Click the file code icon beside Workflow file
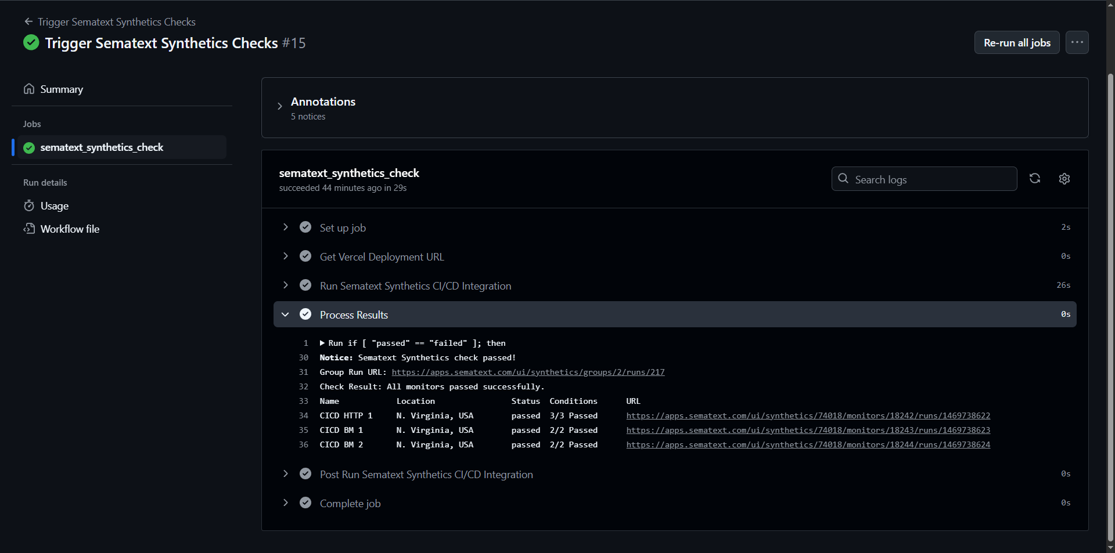Image resolution: width=1115 pixels, height=553 pixels. click(29, 229)
